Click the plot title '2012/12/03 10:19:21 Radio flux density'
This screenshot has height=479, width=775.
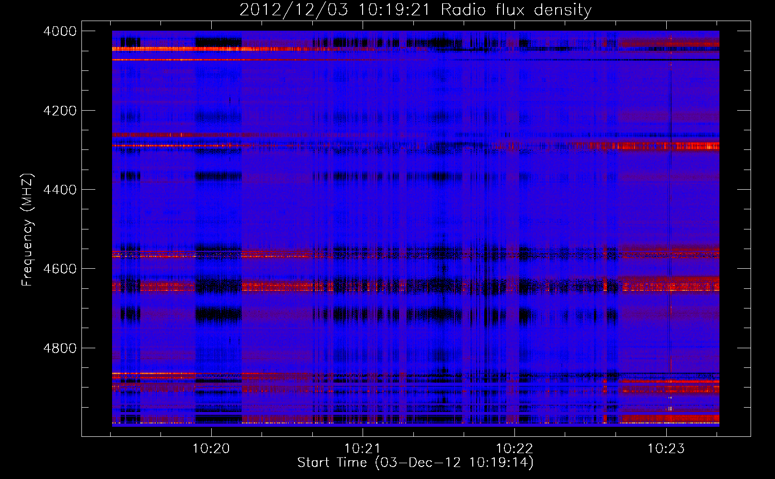tap(416, 10)
